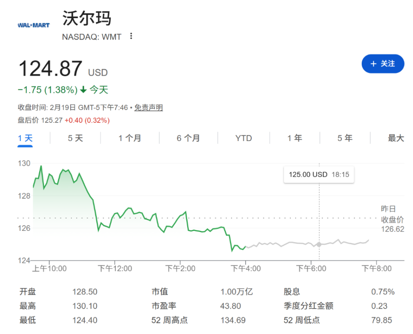413x334 pixels.
Task: Show the 1年 stock history
Action: click(x=295, y=138)
